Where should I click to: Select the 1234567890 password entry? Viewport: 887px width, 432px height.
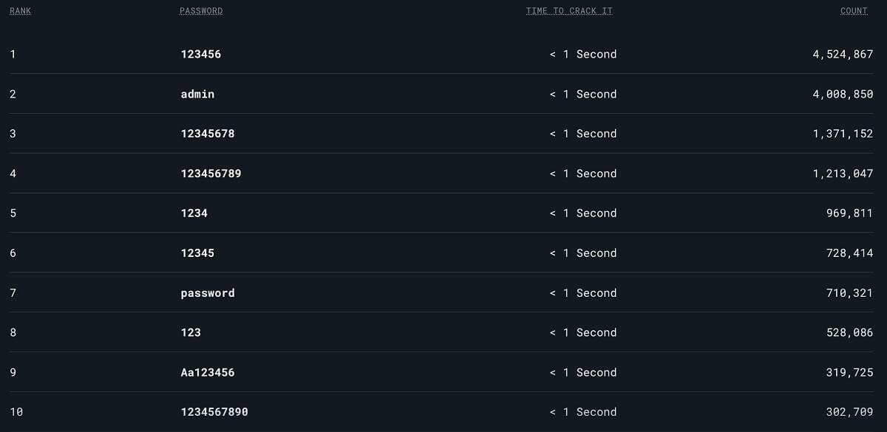point(214,412)
